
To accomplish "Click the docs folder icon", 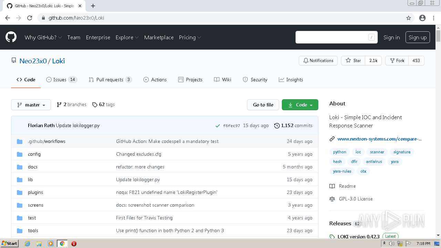I will click(x=20, y=167).
